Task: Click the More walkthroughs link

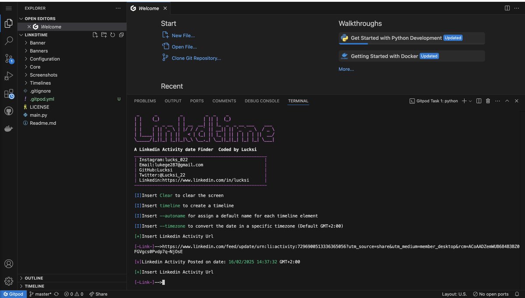Action: click(x=346, y=69)
